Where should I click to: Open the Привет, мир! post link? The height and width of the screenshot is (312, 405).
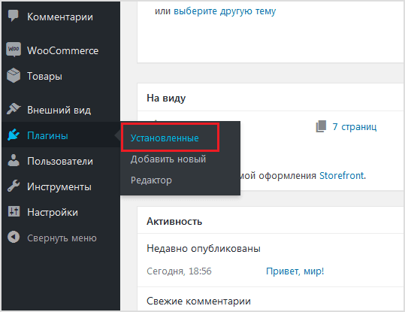coord(295,271)
